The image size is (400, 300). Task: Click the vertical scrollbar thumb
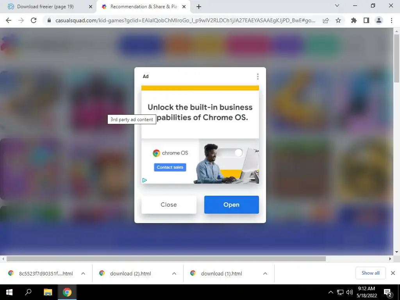pos(396,59)
